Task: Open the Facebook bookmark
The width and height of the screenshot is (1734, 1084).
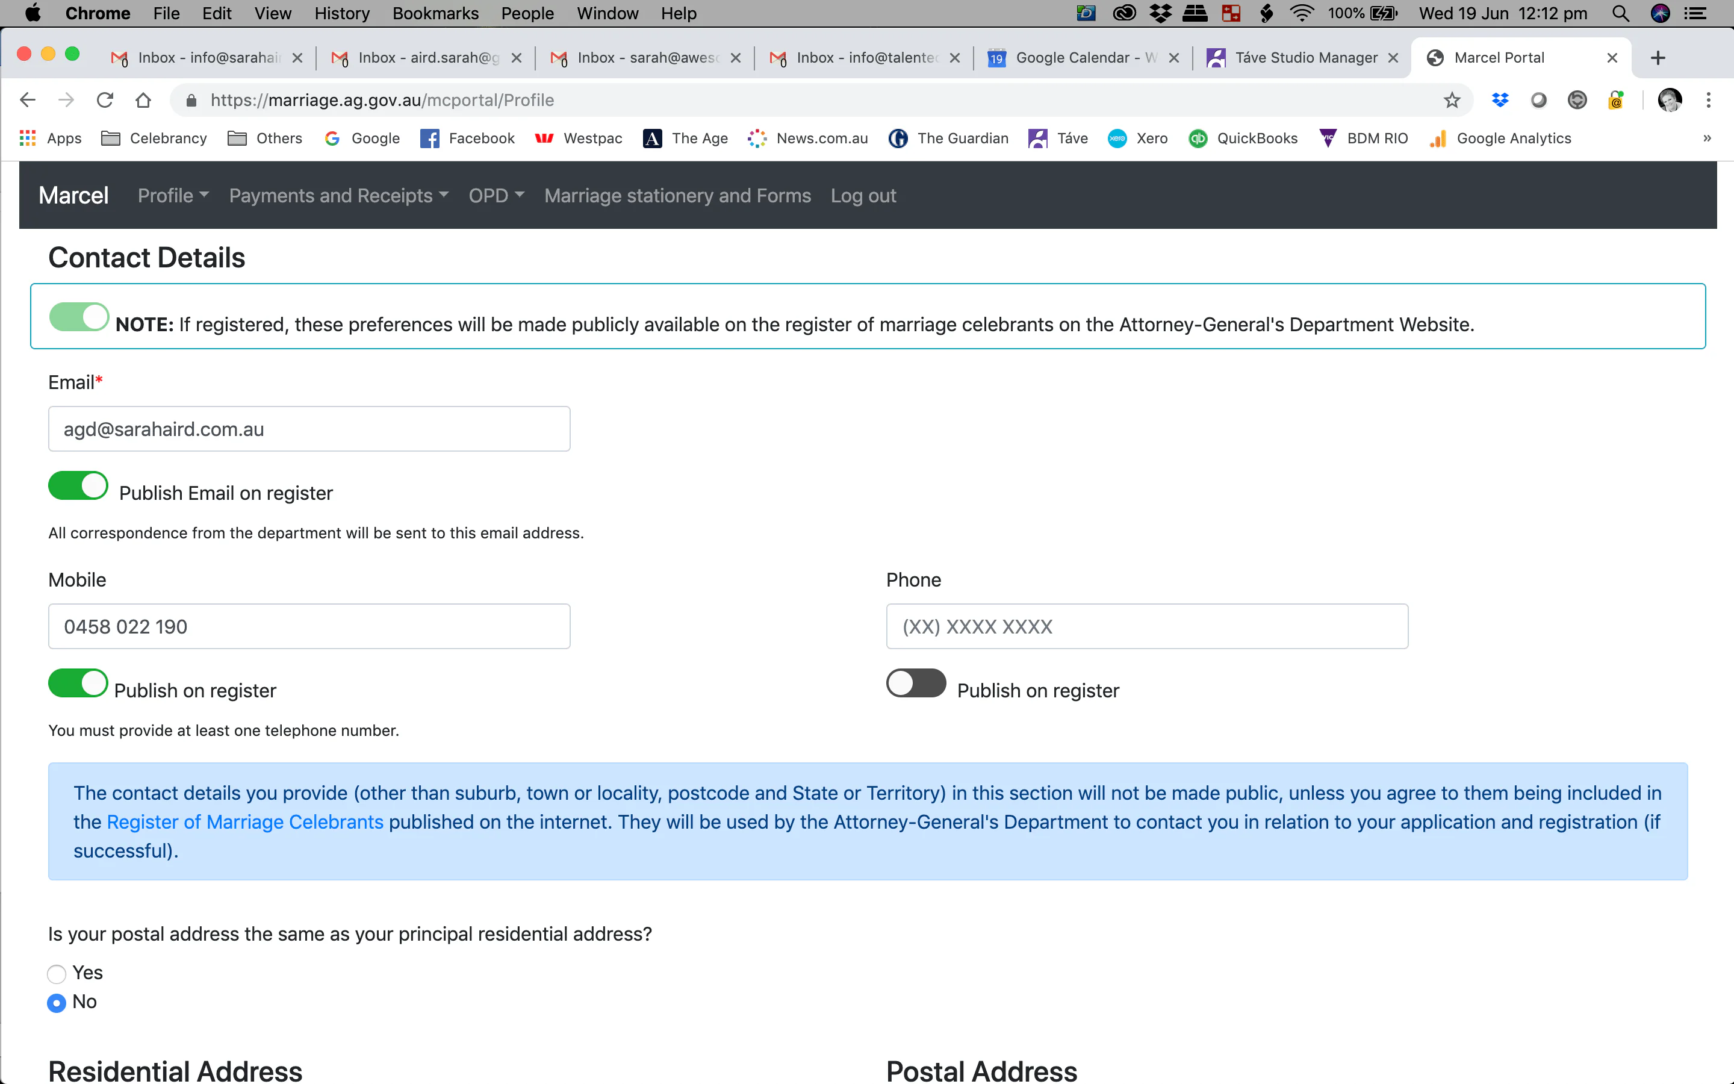Action: coord(467,139)
